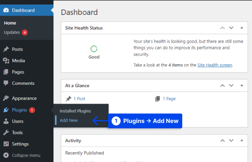Move Site Health Status panel down
Viewport: 252px width, 162px height.
pos(231,28)
